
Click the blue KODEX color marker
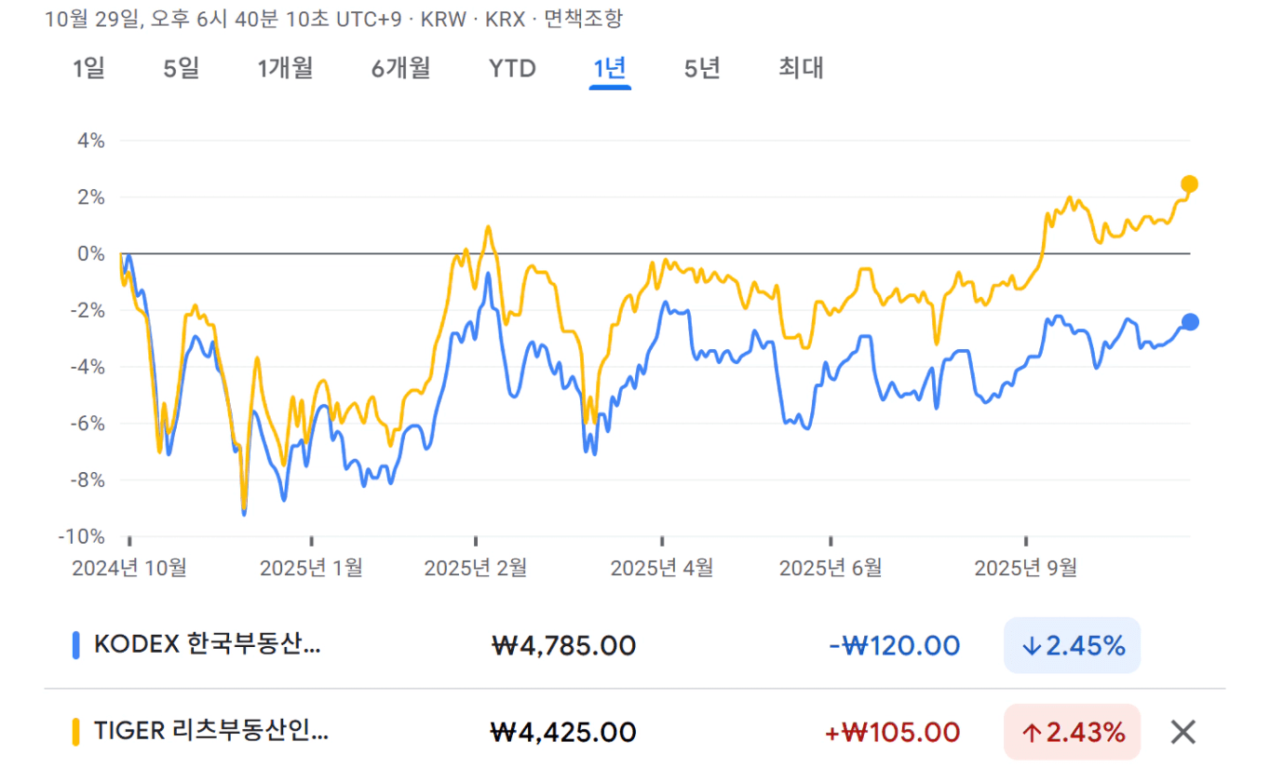pos(75,645)
